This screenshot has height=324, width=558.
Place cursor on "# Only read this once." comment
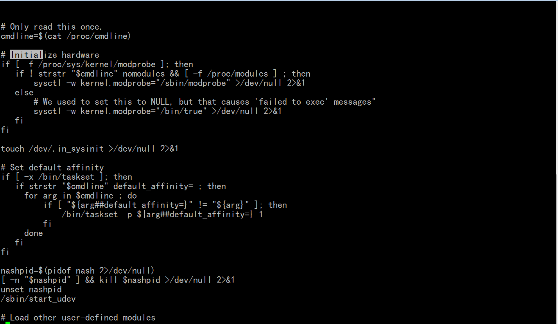pos(51,27)
